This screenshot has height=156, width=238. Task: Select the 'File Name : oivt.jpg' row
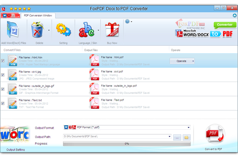[x=119, y=75]
